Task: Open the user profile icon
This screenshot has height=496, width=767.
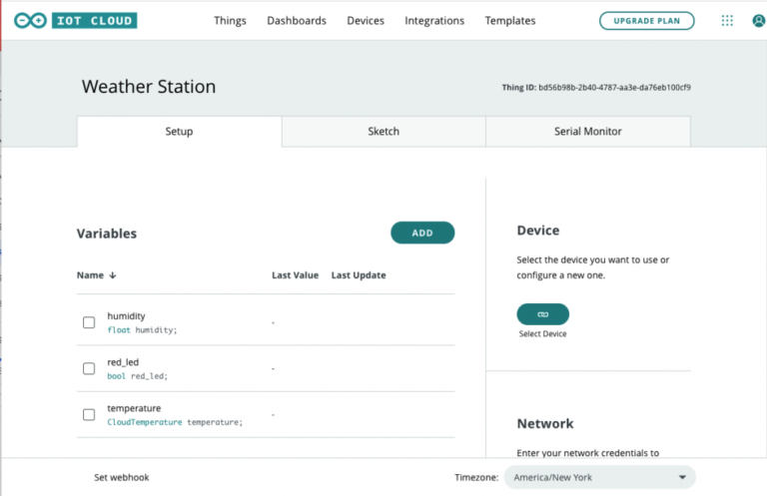Action: (x=759, y=21)
